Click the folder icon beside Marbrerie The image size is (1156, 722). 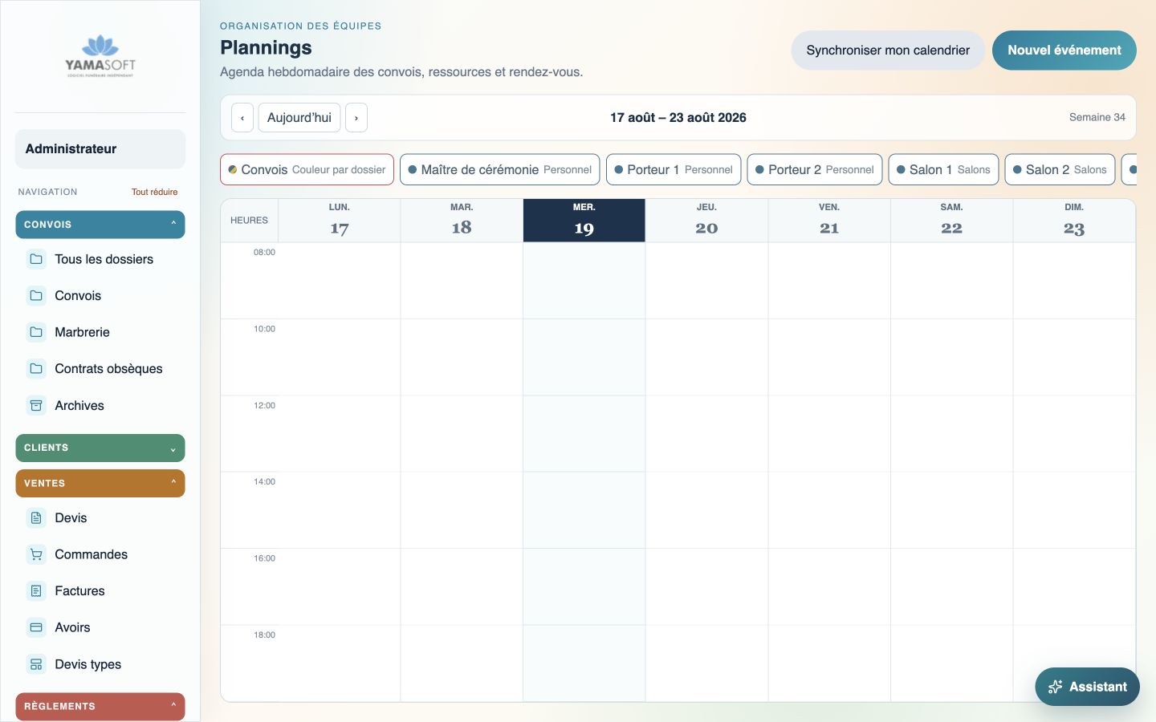(x=36, y=332)
